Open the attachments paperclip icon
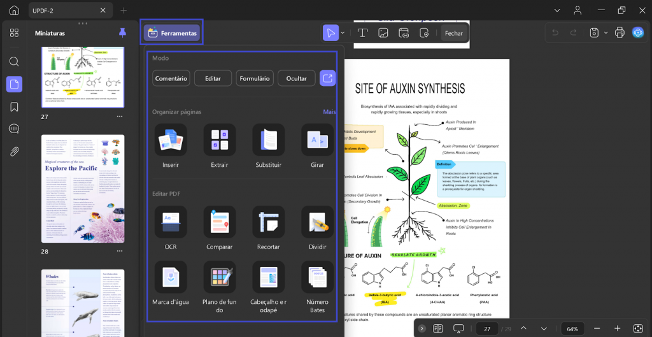 (14, 152)
